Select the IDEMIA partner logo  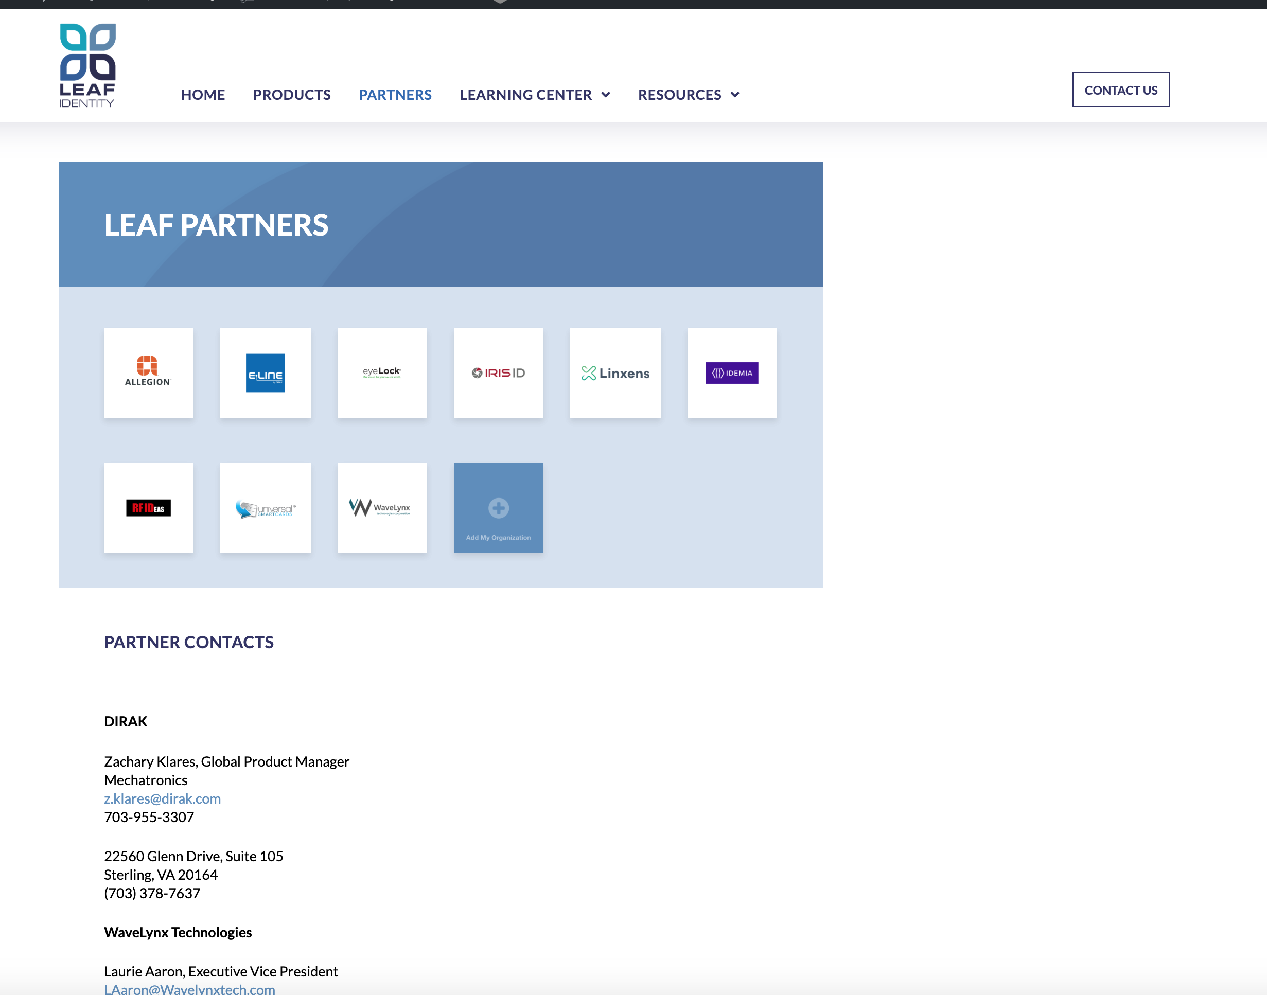(732, 373)
